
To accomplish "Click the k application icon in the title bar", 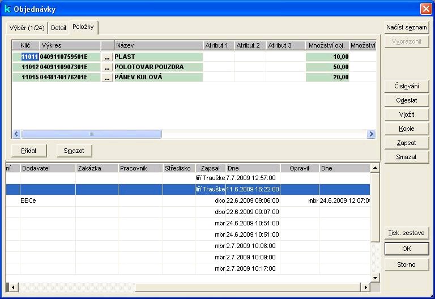I will pyautogui.click(x=7, y=9).
